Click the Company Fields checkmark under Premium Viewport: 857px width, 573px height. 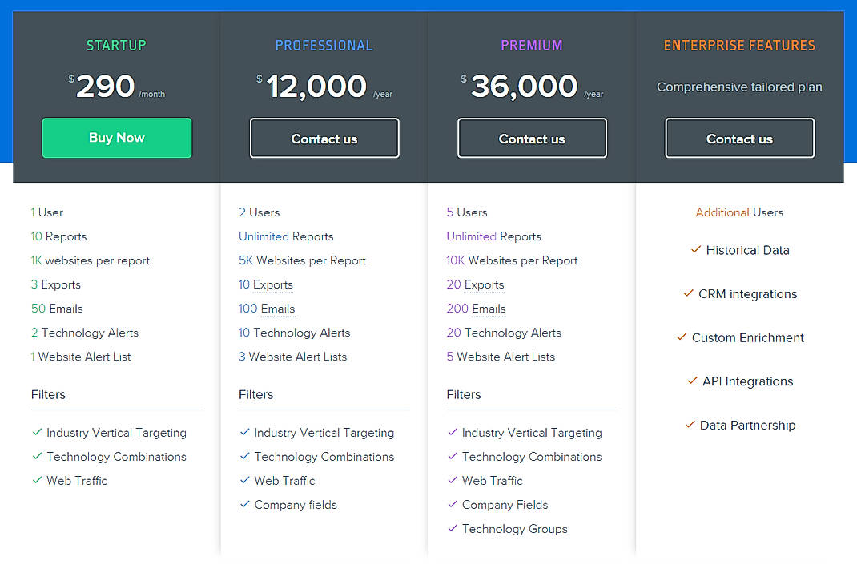tap(452, 505)
